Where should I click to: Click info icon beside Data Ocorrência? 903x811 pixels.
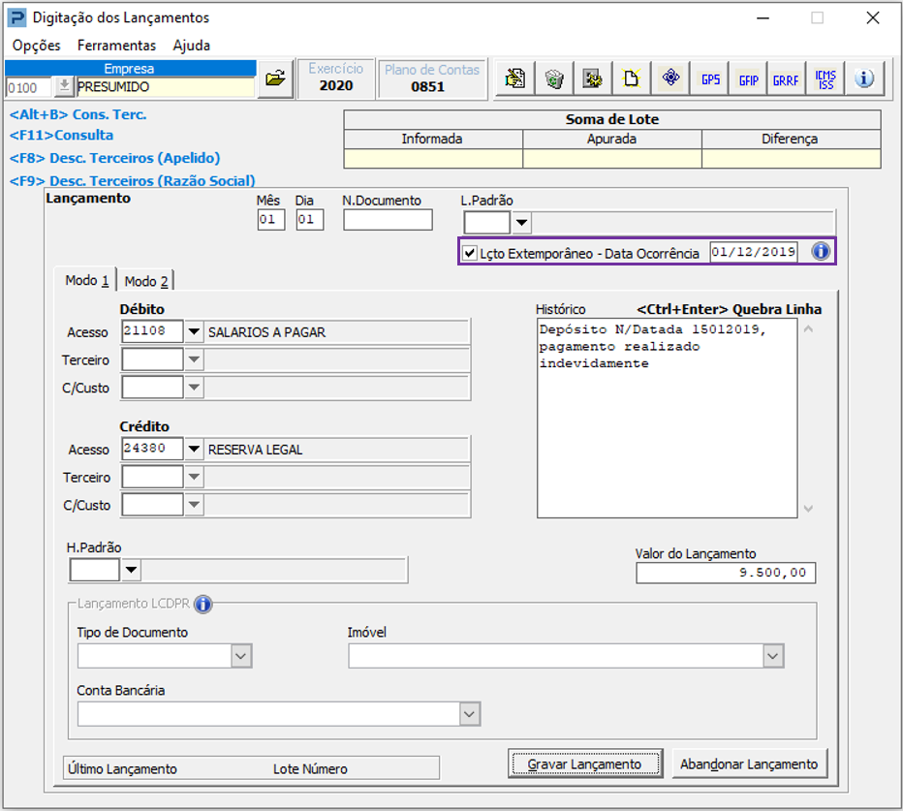point(821,251)
